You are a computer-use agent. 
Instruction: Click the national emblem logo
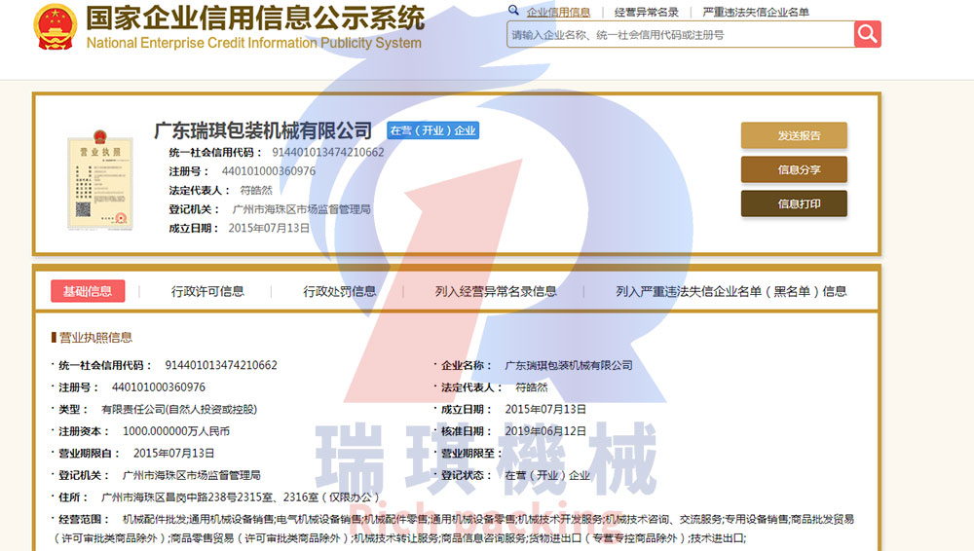tap(56, 26)
